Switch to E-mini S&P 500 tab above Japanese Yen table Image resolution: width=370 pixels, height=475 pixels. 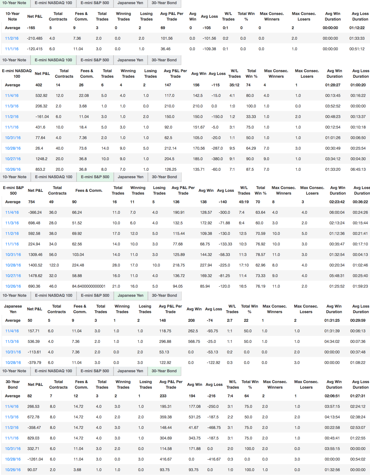(x=95, y=295)
